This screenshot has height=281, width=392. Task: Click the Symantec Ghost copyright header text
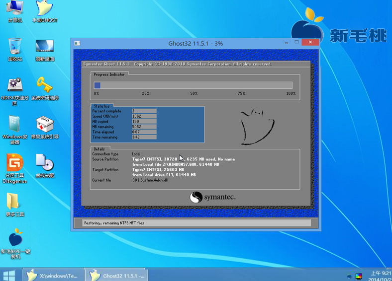tap(177, 64)
